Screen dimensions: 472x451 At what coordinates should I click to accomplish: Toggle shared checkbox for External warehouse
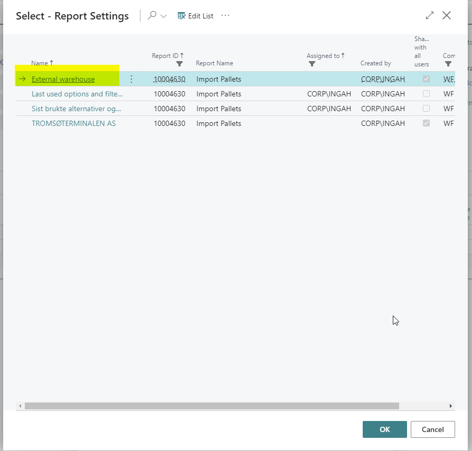426,79
